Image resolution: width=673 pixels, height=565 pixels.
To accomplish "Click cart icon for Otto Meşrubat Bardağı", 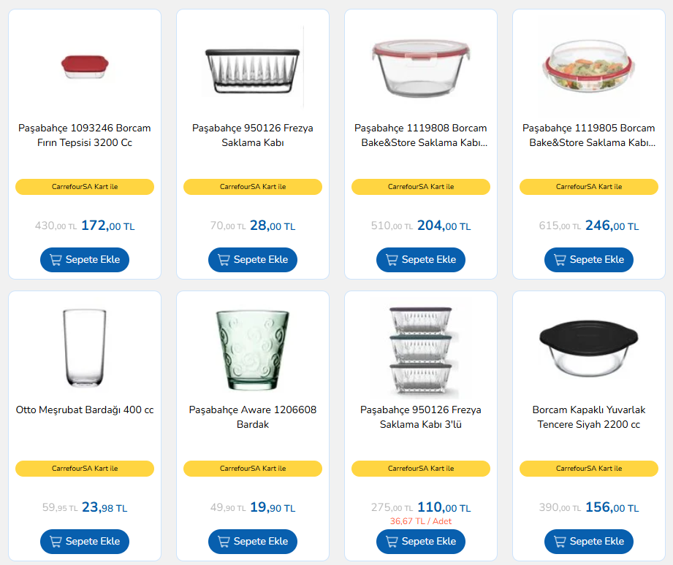I will (56, 542).
